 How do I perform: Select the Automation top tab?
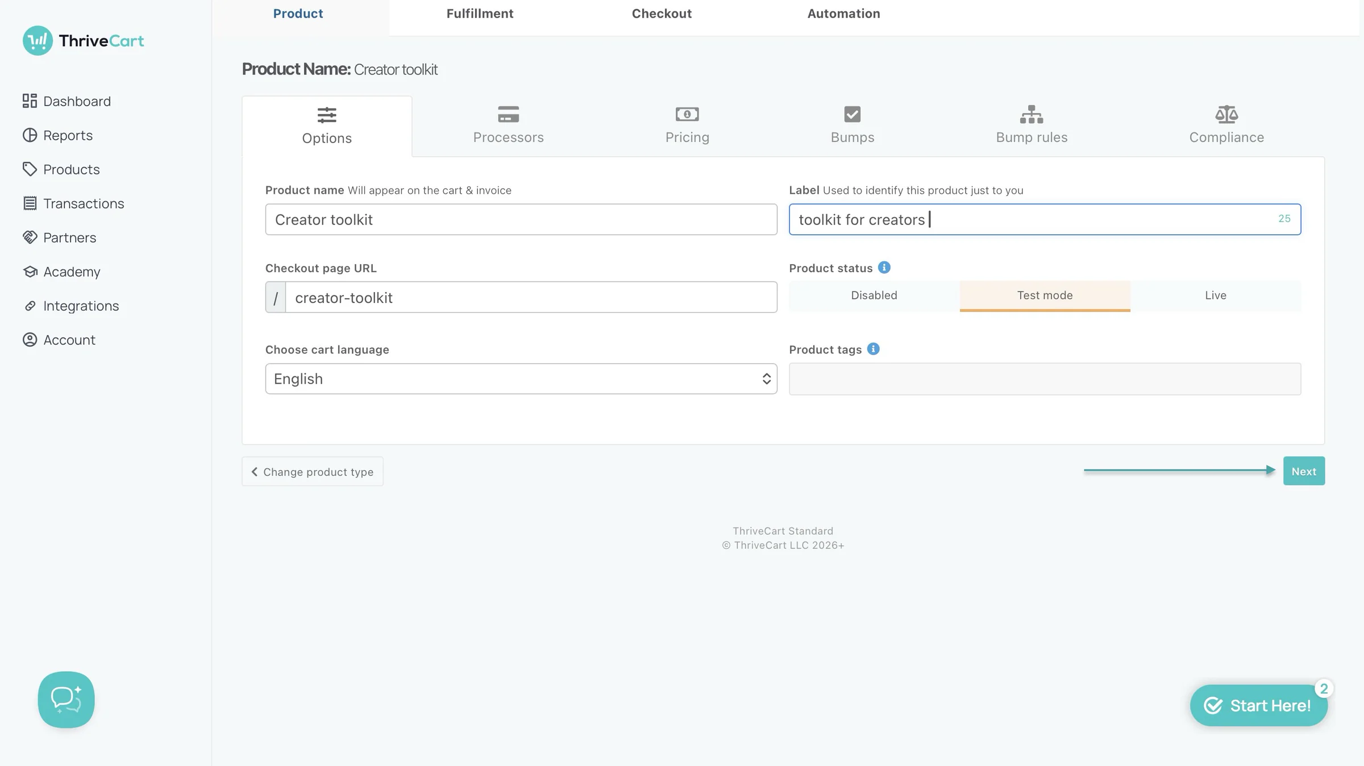(843, 14)
